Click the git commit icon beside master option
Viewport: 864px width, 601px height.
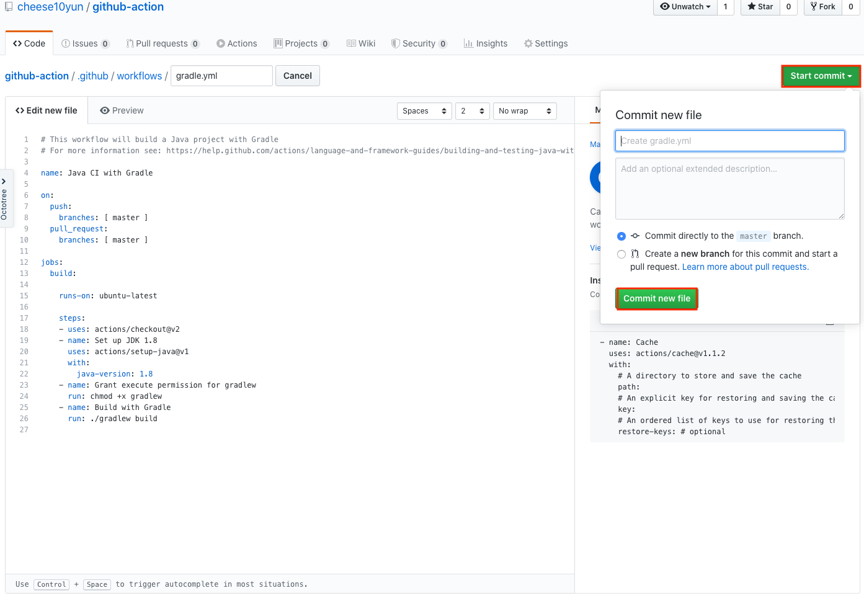[635, 236]
